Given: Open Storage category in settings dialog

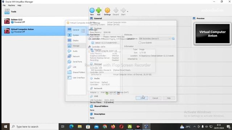Looking at the screenshot, I should click(x=76, y=46).
